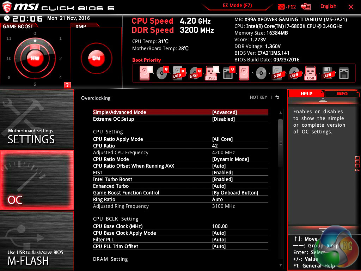Screen dimensions: 361x271
Task: Click level 10 on the Game Boost dial
Action: pyautogui.click(x=9, y=58)
